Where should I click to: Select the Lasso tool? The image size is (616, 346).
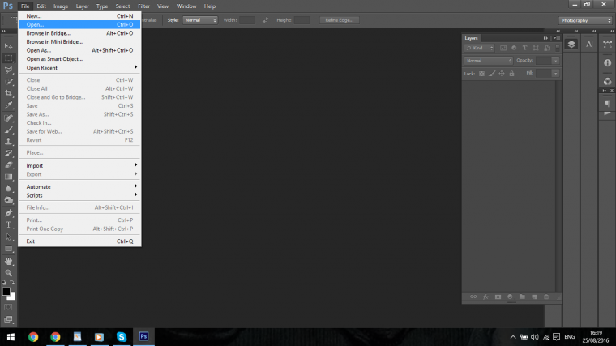coord(8,70)
